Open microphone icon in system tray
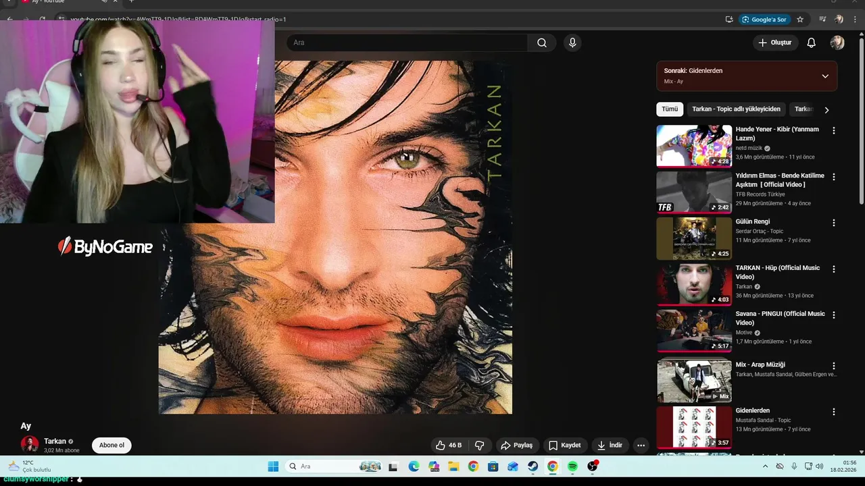The image size is (865, 486). click(x=794, y=466)
